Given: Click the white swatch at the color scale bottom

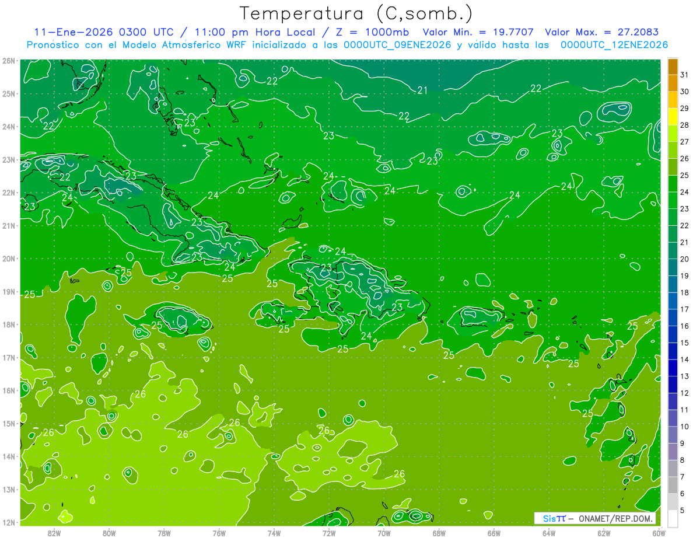Looking at the screenshot, I should tap(673, 518).
